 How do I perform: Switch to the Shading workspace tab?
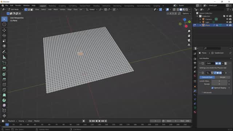(96, 6)
